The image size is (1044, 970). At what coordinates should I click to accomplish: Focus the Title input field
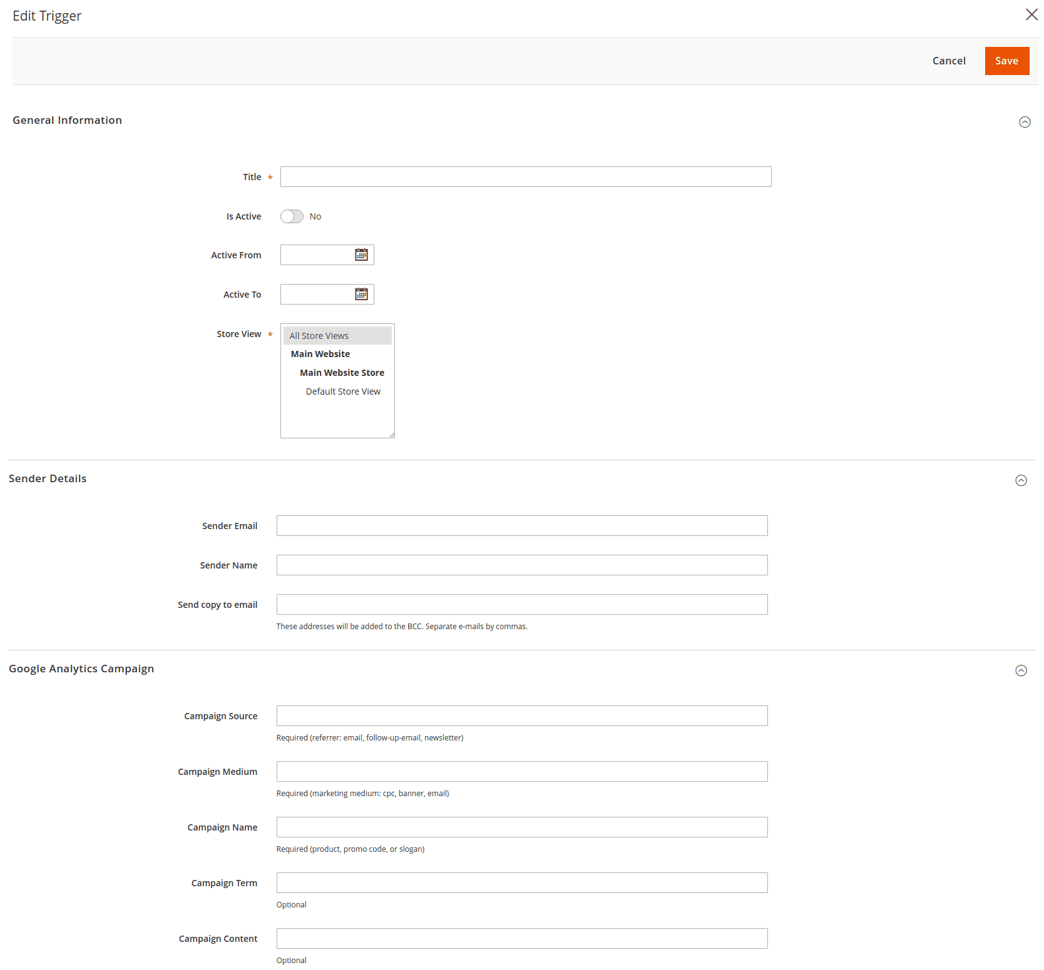[526, 176]
